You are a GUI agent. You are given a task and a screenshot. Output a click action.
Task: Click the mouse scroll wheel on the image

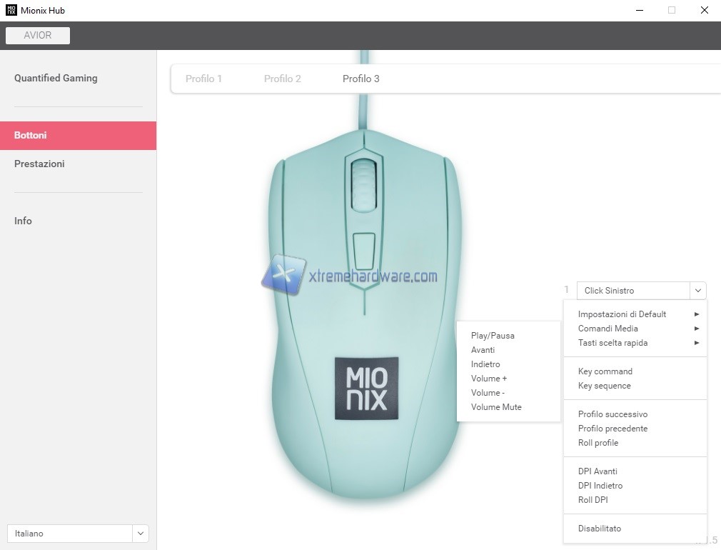click(x=364, y=184)
